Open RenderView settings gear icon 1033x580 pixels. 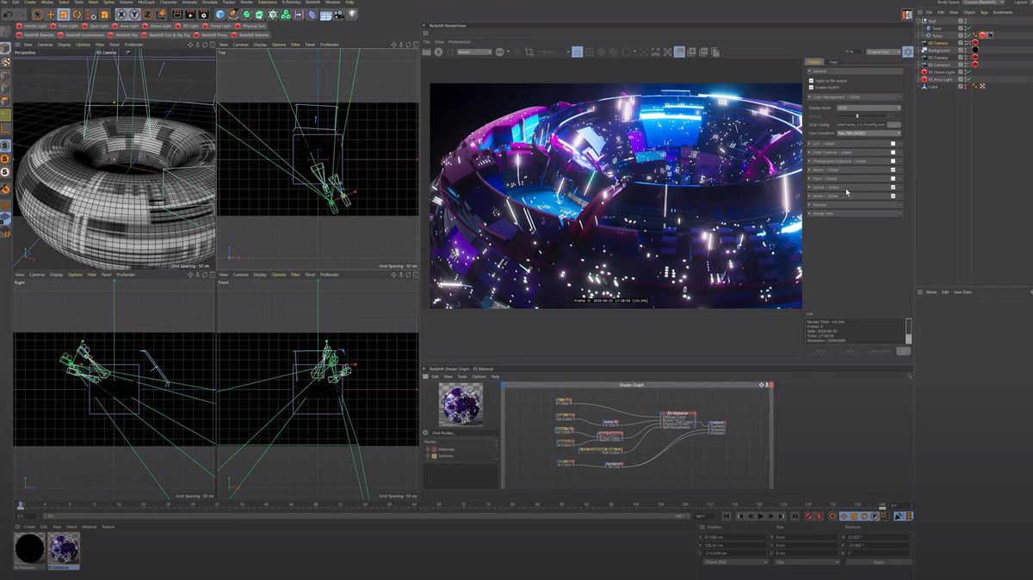pos(908,52)
